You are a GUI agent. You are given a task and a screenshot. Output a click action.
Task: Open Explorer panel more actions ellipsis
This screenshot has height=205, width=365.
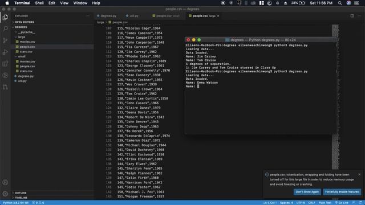pyautogui.click(x=88, y=16)
